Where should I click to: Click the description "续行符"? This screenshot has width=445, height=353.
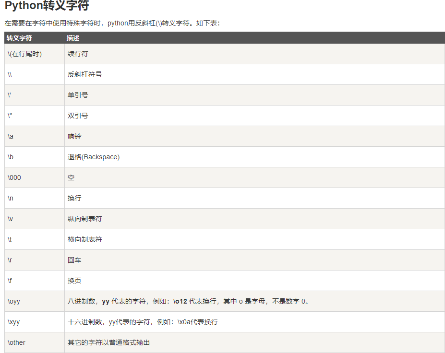tap(78, 54)
